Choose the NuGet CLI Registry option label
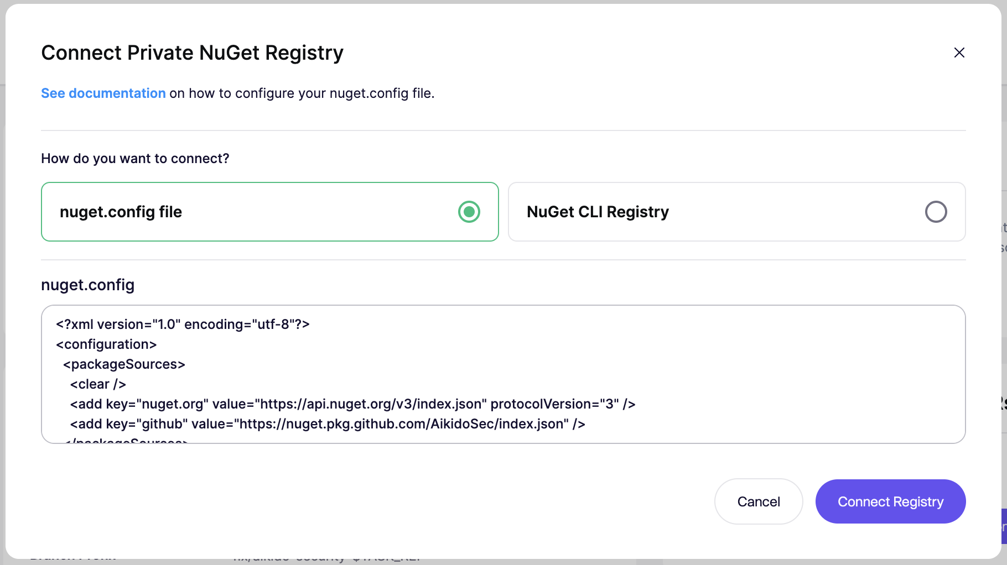This screenshot has height=565, width=1007. click(598, 212)
